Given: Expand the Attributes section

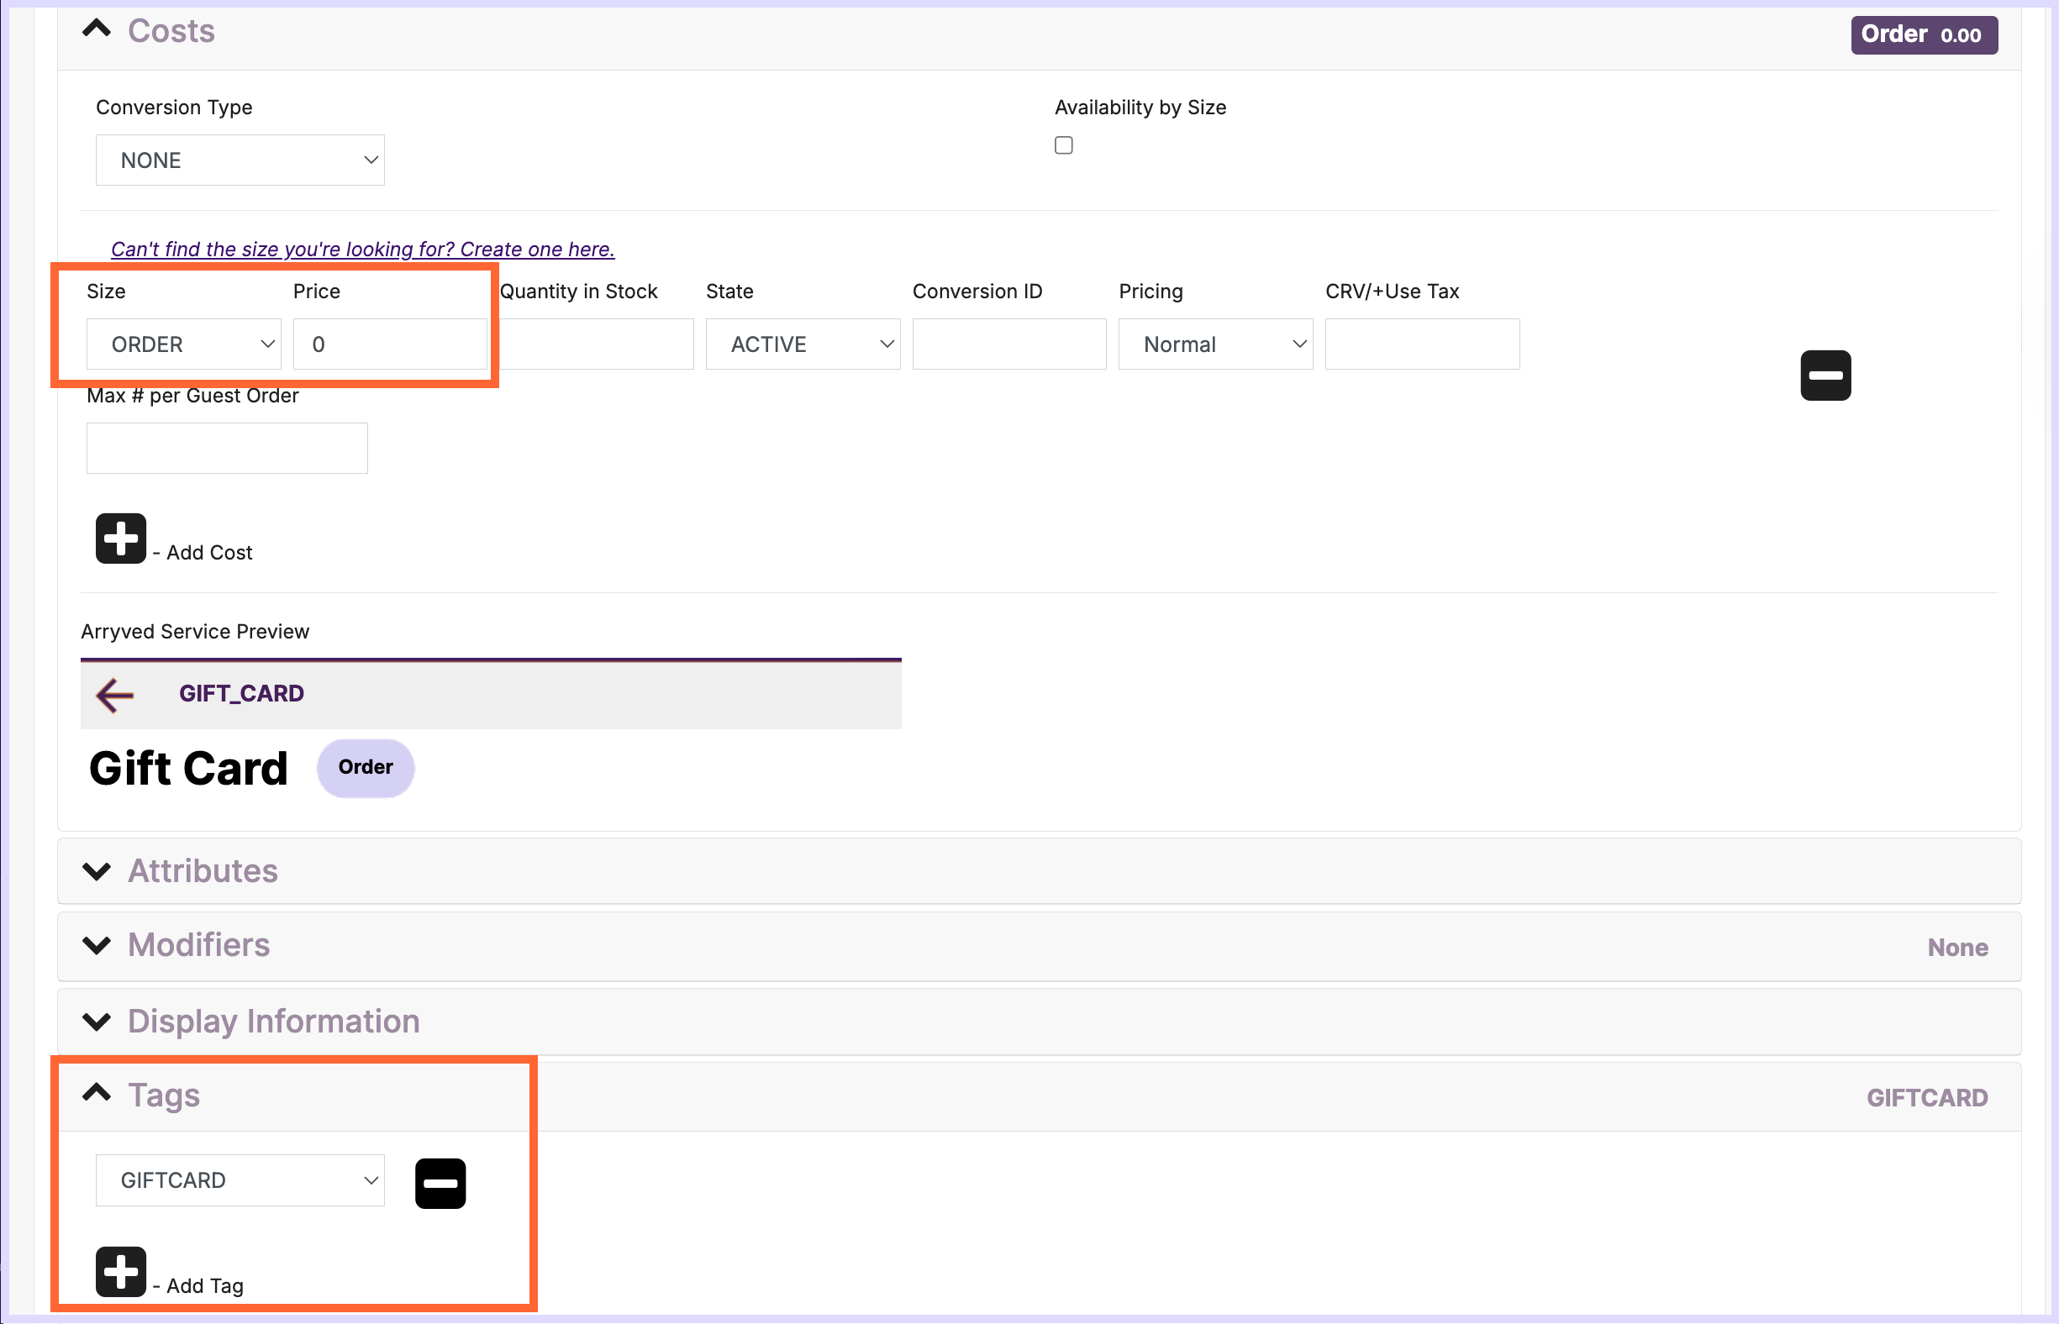Looking at the screenshot, I should [202, 871].
